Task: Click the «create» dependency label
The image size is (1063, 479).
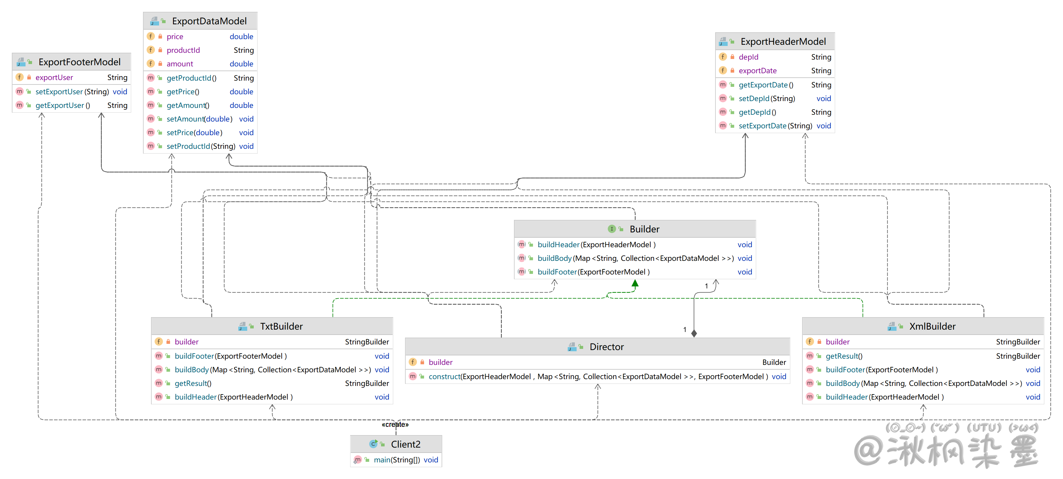Action: pos(395,424)
